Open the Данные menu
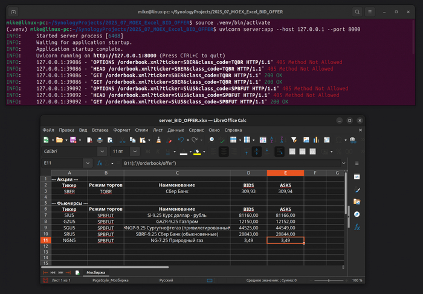Image resolution: width=423 pixels, height=294 pixels. pyautogui.click(x=176, y=130)
